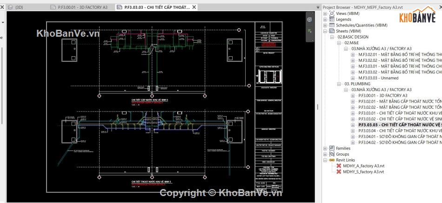This screenshot has height=203, width=442.
Task: Click sheet icon on P.F3.00.01 tab
Action: 53,7
